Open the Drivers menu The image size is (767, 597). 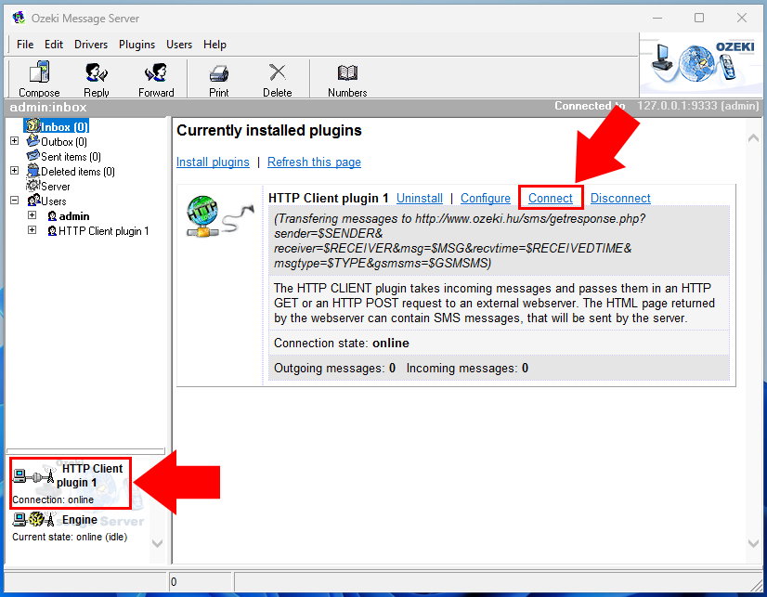coord(90,44)
